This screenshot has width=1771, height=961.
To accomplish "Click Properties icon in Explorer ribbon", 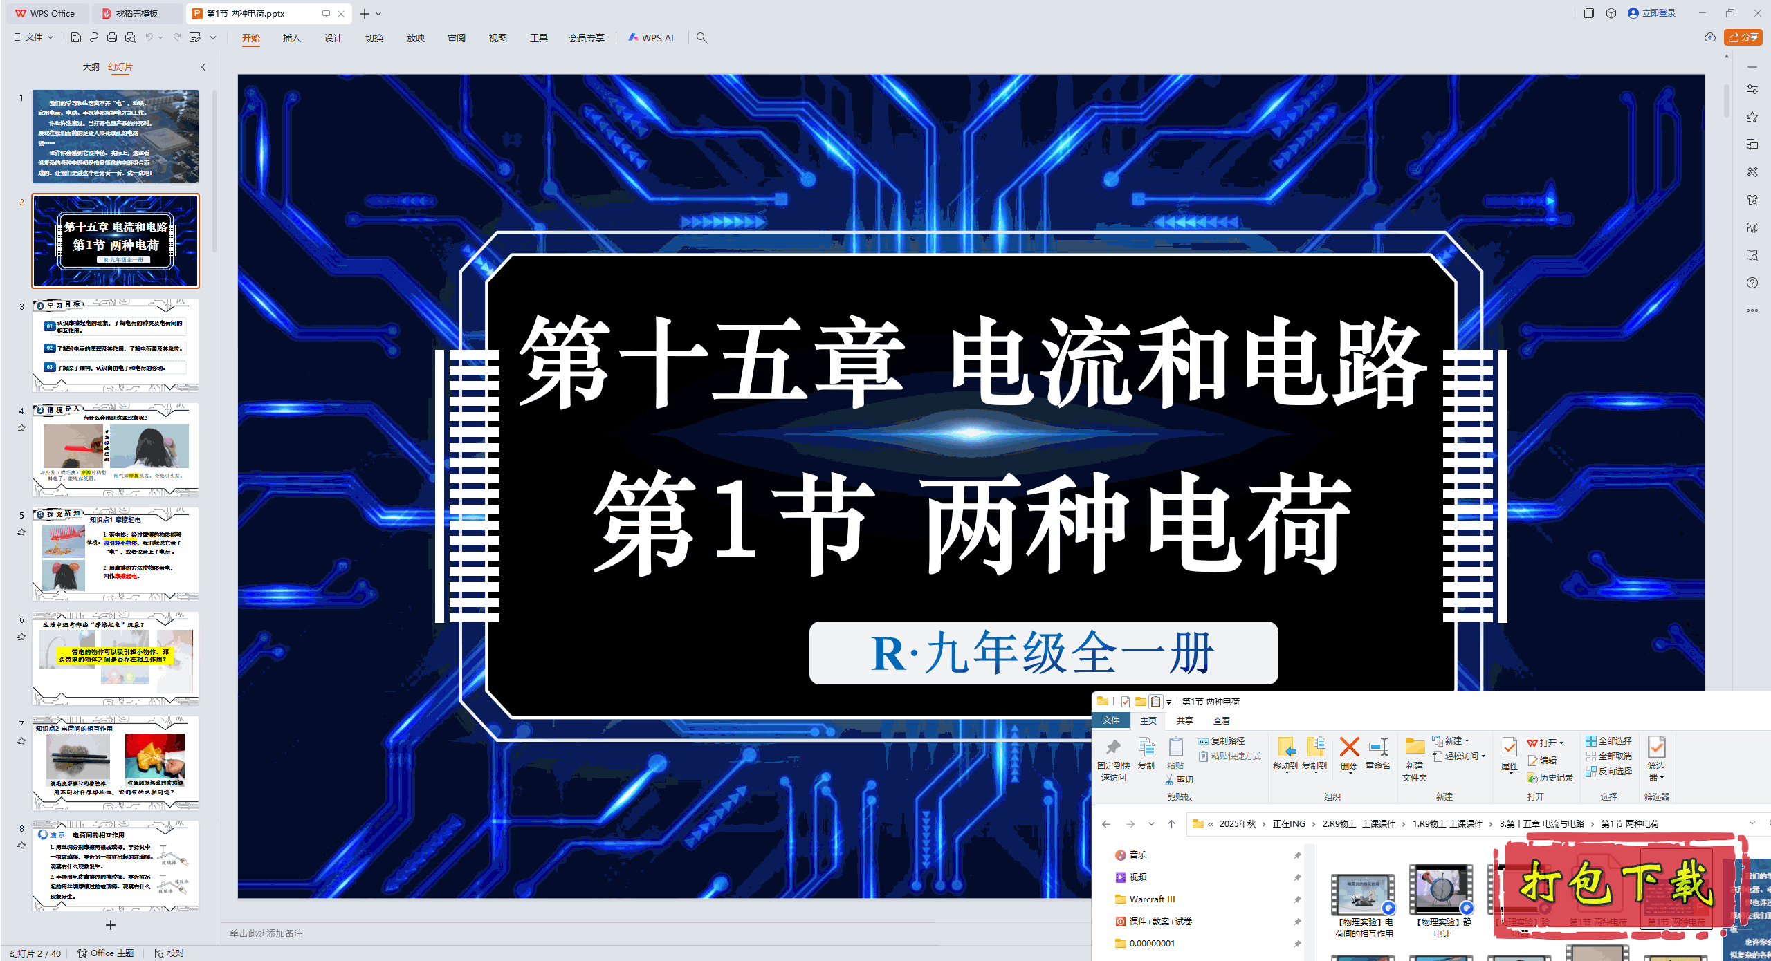I will click(1510, 754).
